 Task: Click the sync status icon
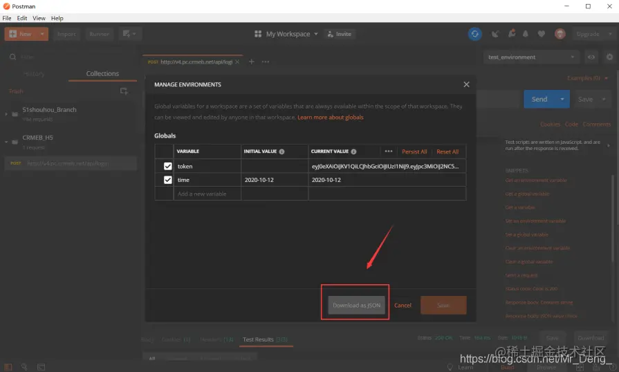click(x=475, y=34)
